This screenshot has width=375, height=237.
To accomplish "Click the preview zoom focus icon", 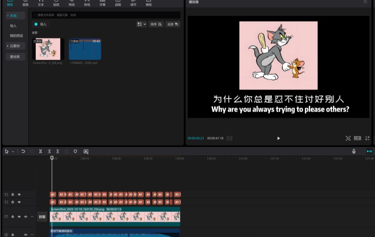I will [x=348, y=138].
